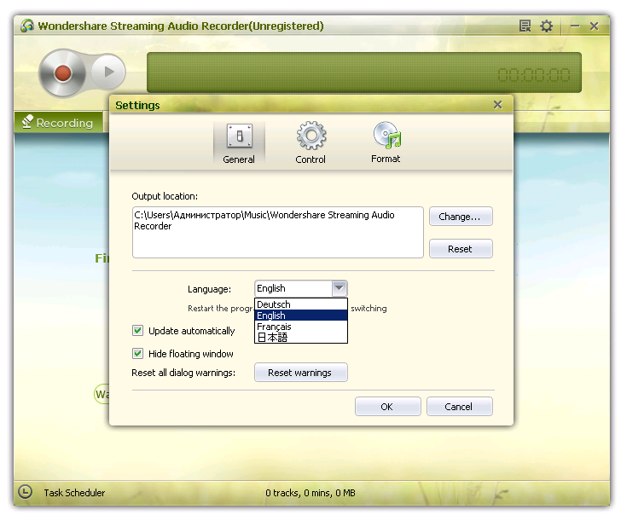The image size is (621, 521).
Task: Minimize the Streaming Audio Recorder window
Action: 575,26
